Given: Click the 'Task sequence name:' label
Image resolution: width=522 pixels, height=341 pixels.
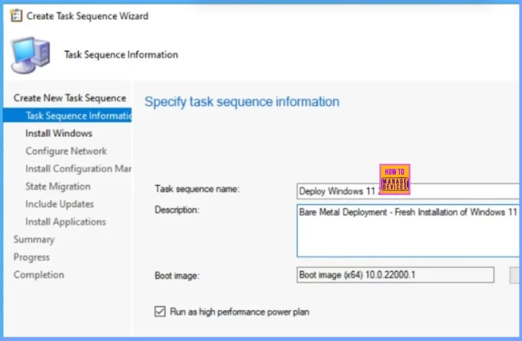Looking at the screenshot, I should (x=197, y=189).
